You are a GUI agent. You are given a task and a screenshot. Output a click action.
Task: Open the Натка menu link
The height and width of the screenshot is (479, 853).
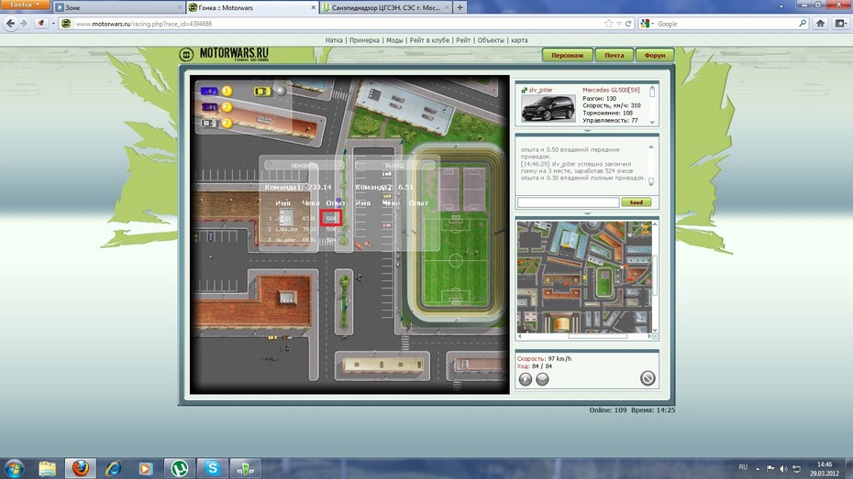334,40
